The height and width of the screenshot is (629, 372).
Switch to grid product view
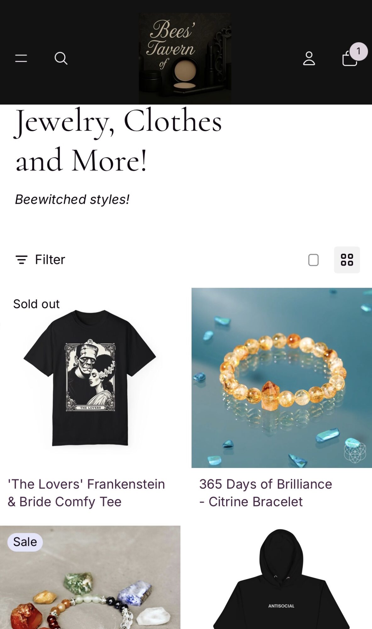(347, 260)
